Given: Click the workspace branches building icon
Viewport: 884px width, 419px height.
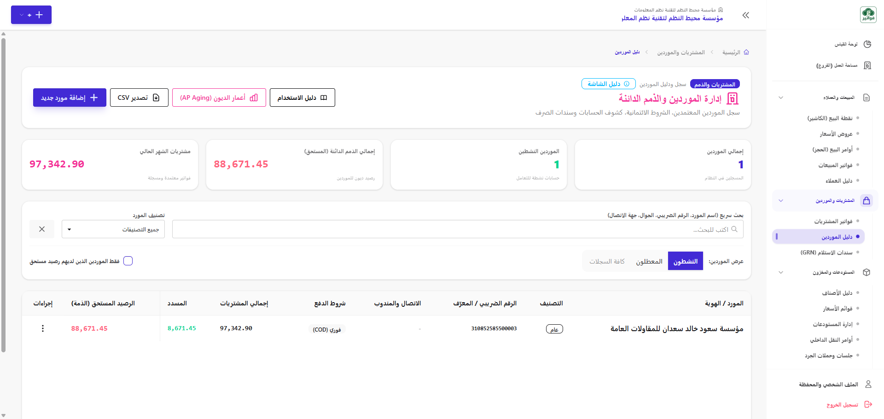Looking at the screenshot, I should click(867, 65).
